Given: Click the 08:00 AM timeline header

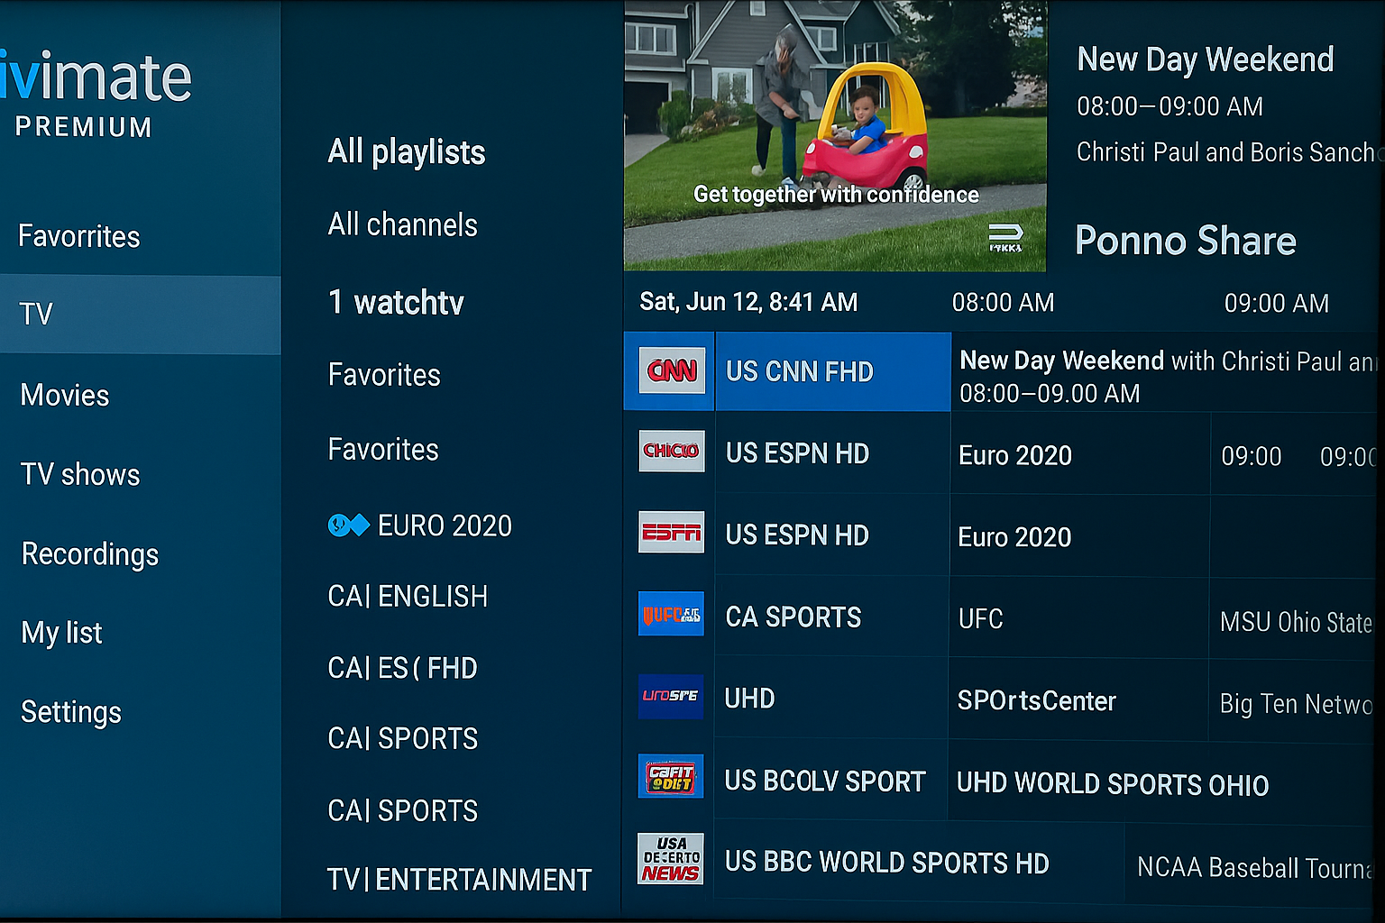Looking at the screenshot, I should pos(1004,303).
